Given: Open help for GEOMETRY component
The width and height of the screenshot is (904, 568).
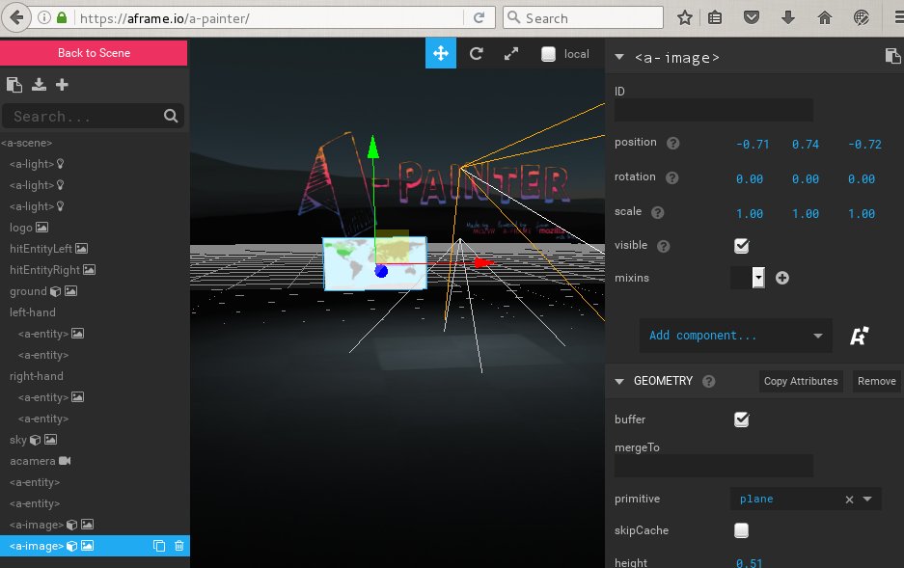Looking at the screenshot, I should pyautogui.click(x=709, y=381).
